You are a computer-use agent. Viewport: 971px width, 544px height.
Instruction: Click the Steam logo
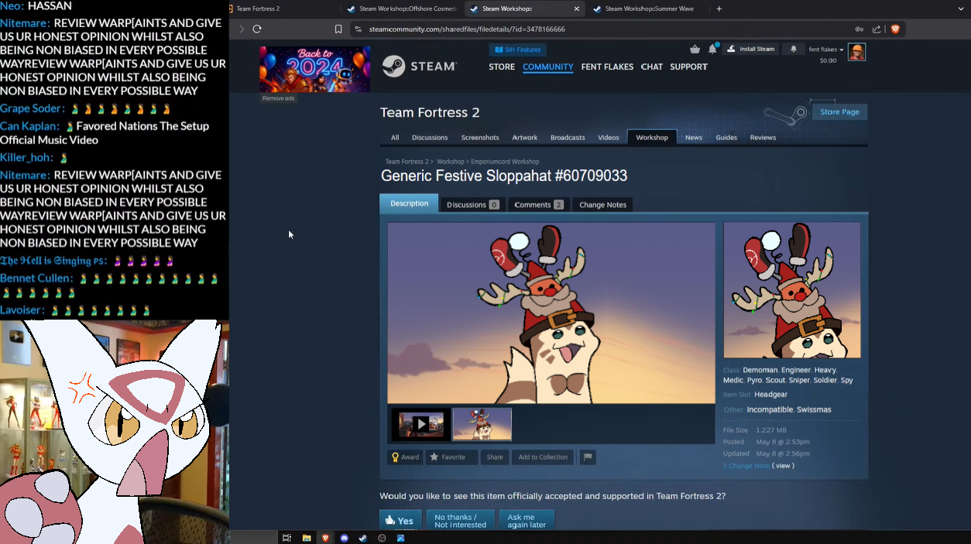coord(420,67)
